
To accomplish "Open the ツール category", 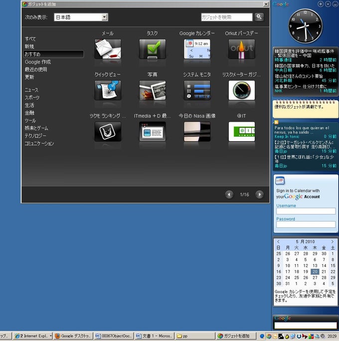I will click(30, 121).
